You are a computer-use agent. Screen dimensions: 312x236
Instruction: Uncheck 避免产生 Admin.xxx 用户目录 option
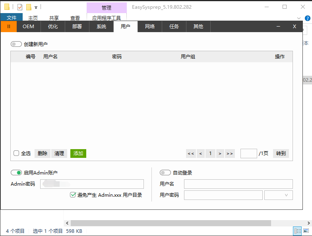73,195
